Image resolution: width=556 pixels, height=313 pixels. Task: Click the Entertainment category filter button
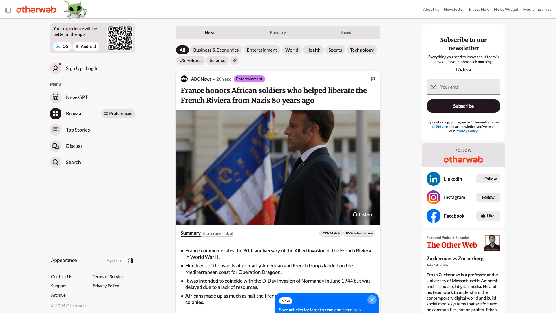[x=261, y=50]
